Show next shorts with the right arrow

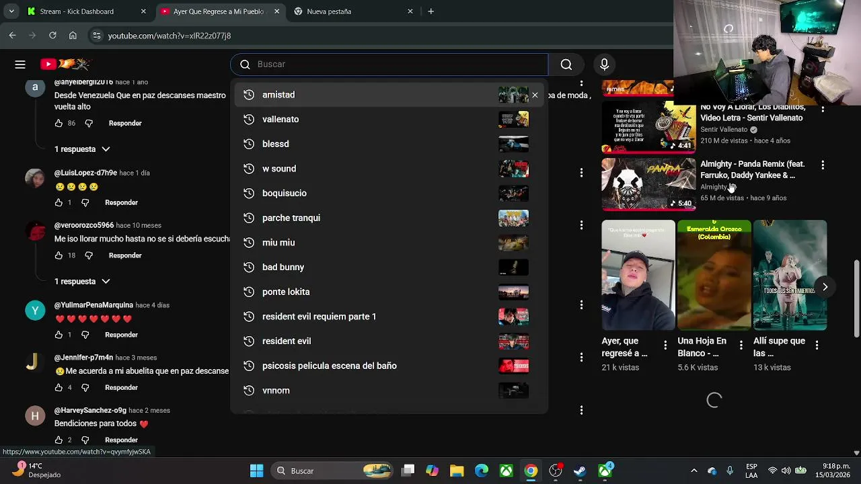click(x=825, y=287)
